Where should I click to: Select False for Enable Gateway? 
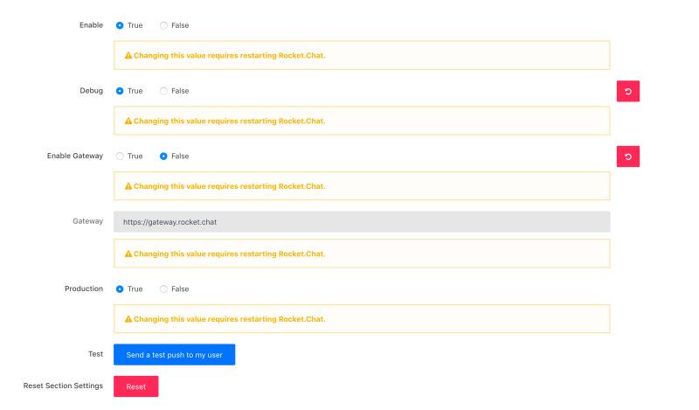click(163, 156)
